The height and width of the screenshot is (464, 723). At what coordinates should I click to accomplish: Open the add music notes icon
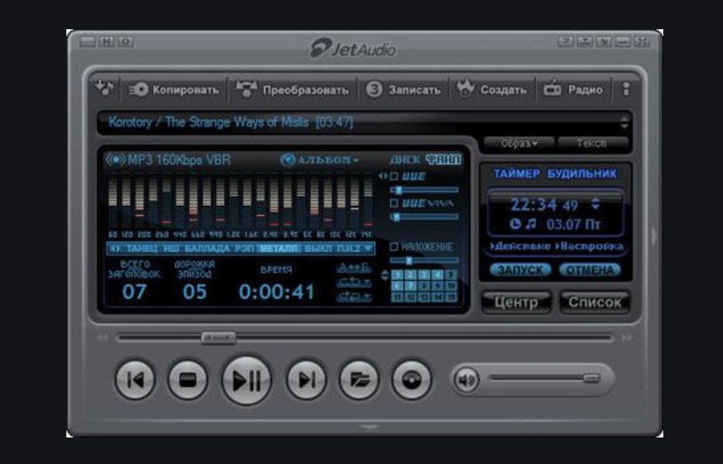tap(103, 87)
